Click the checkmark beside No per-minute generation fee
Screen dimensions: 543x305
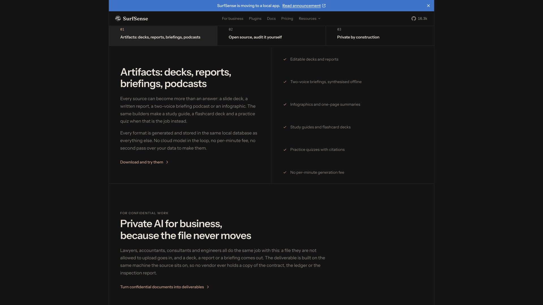[x=285, y=173]
